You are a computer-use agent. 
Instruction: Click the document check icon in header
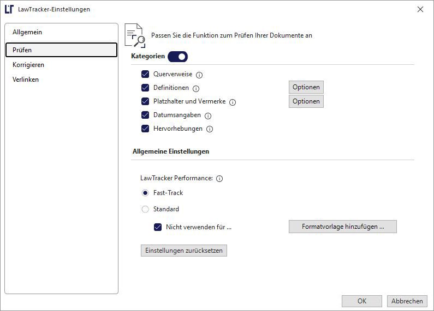[x=135, y=35]
